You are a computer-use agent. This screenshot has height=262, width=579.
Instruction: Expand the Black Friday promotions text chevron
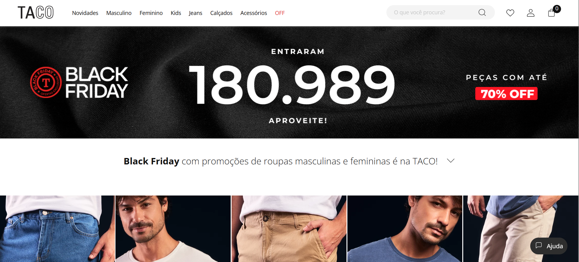(x=451, y=161)
